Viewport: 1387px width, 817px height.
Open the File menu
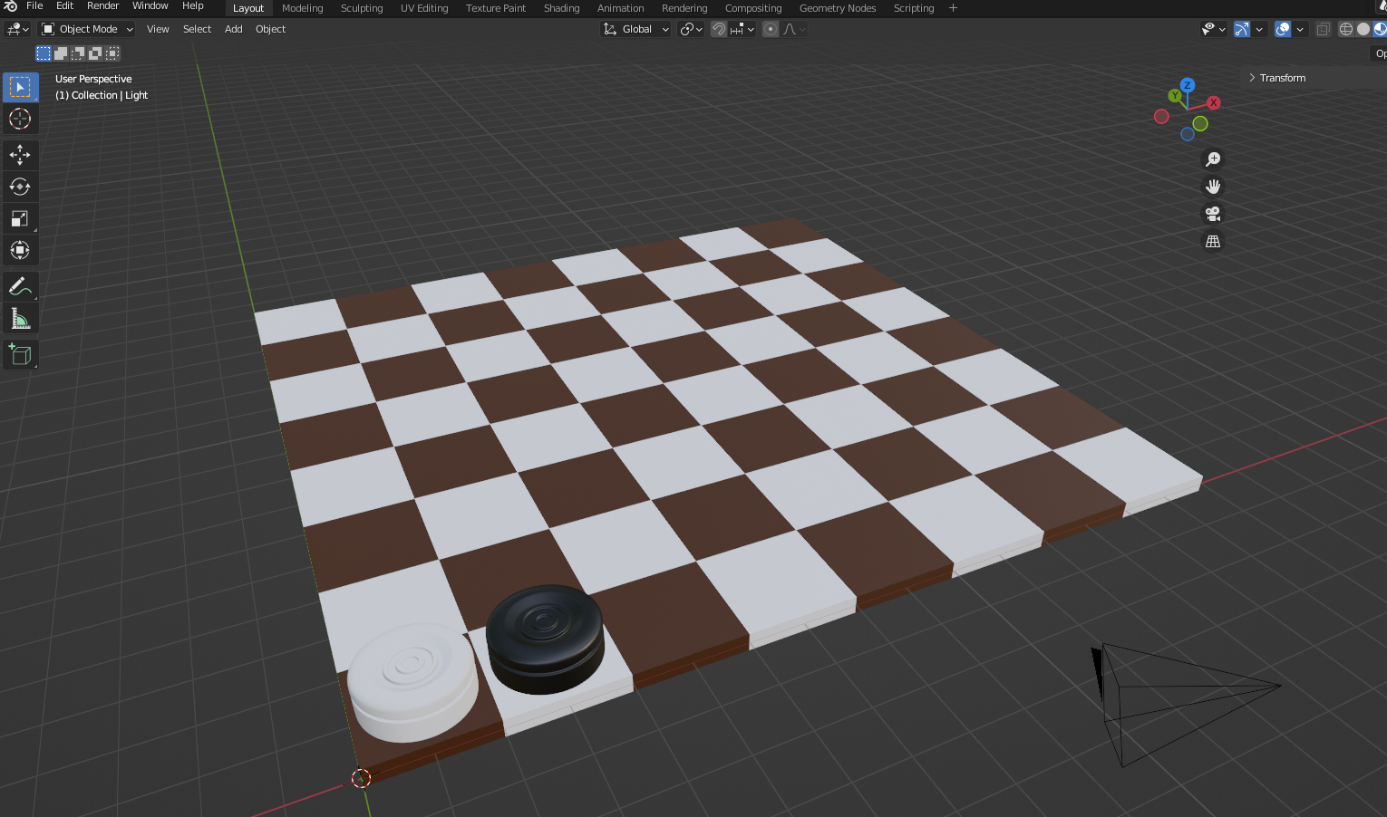point(34,6)
